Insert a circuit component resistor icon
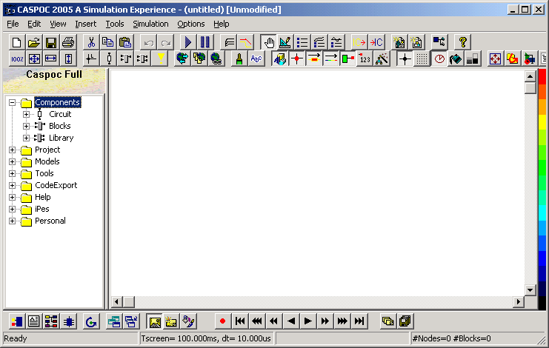Image resolution: width=549 pixels, height=348 pixels. (109, 58)
